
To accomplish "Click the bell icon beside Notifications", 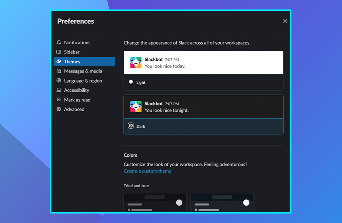I will click(59, 42).
